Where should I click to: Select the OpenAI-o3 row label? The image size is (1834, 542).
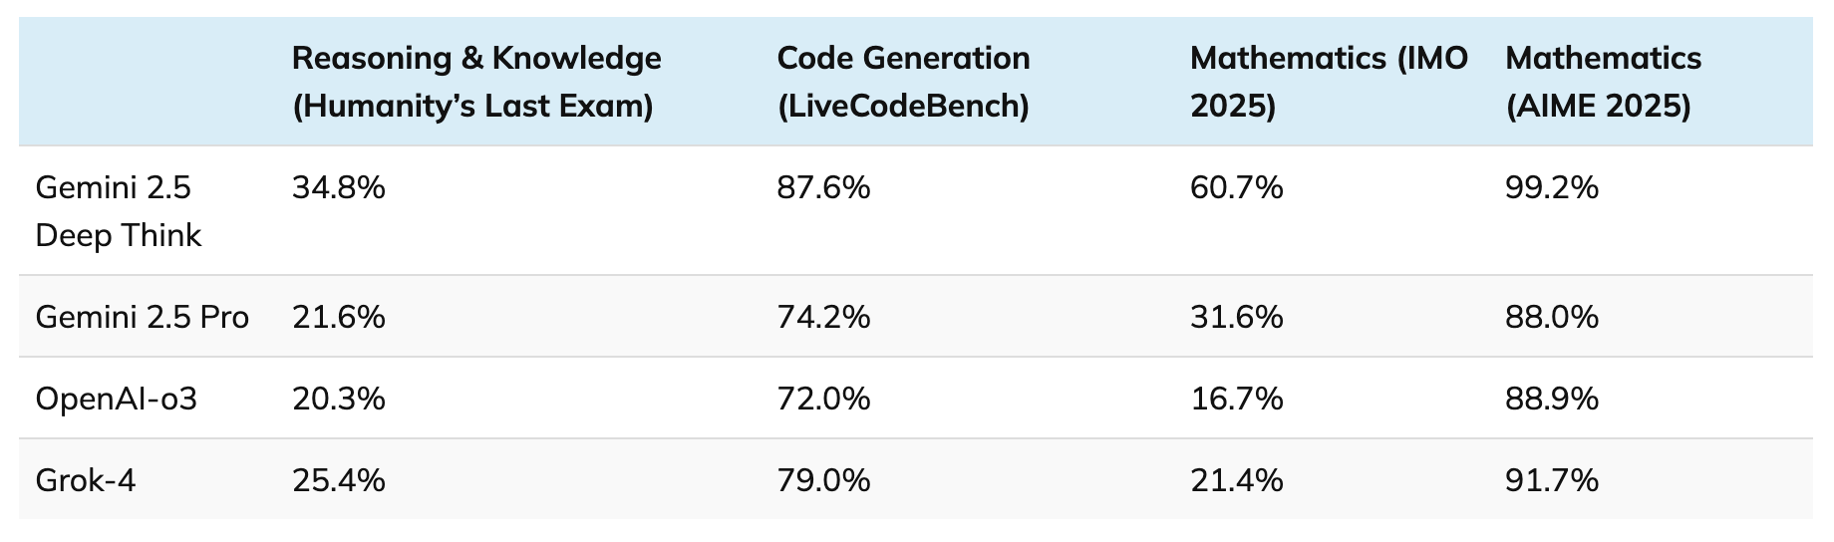coord(116,399)
